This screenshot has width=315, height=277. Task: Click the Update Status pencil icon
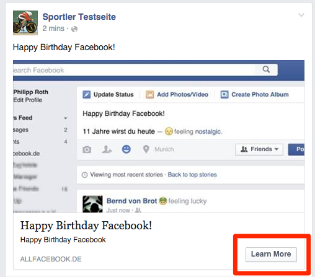click(86, 95)
